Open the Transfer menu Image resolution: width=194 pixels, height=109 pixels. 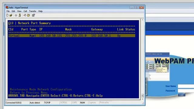click(33, 11)
